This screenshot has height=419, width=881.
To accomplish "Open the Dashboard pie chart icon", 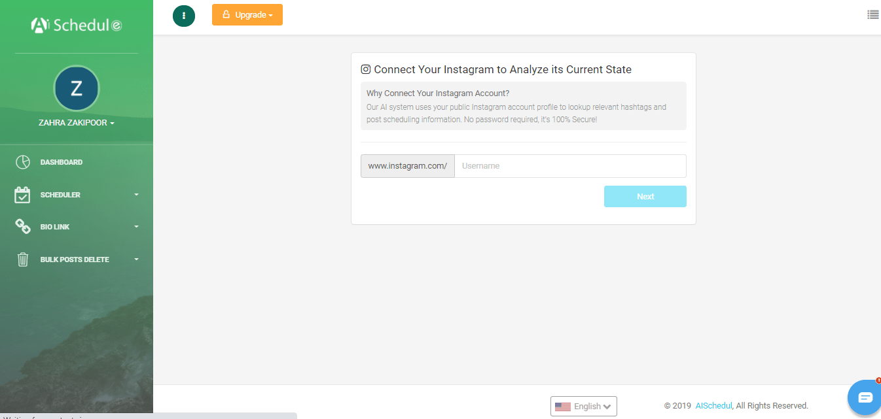I will coord(23,162).
